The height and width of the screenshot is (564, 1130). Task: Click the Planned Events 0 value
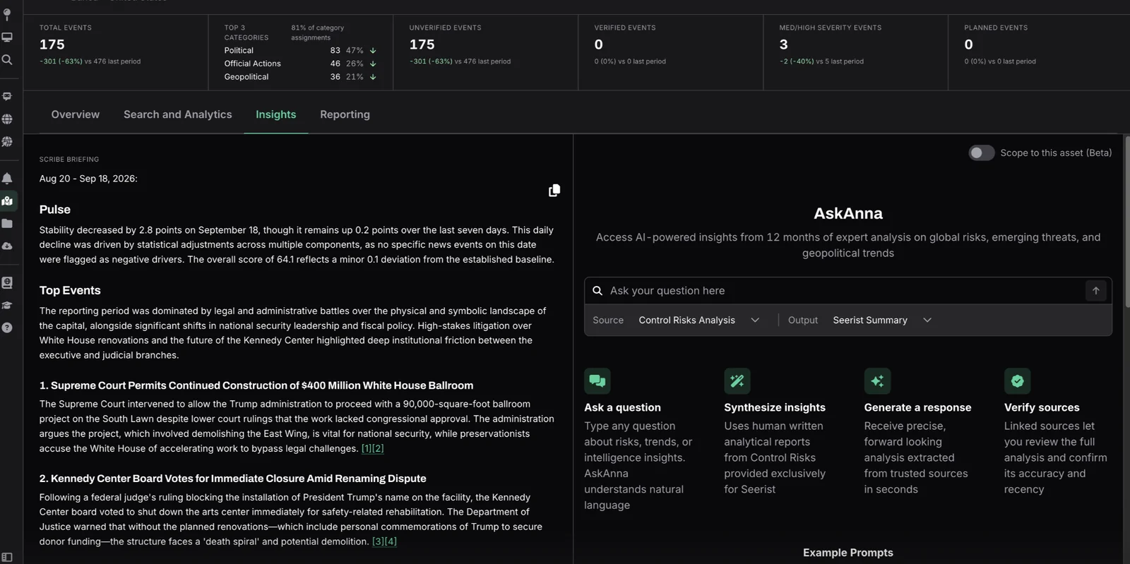(x=969, y=44)
